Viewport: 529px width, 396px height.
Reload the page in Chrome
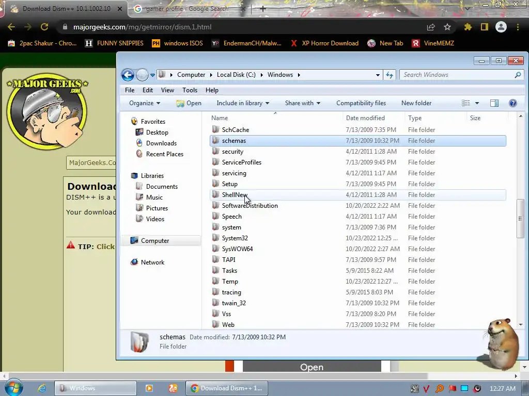tap(44, 27)
